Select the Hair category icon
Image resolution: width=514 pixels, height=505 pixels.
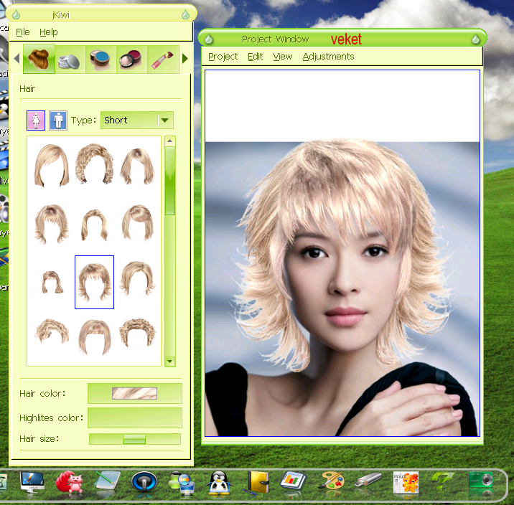click(x=39, y=59)
